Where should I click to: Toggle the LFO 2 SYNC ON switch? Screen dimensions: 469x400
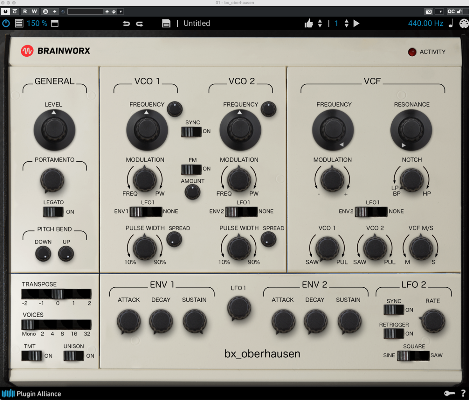point(394,310)
